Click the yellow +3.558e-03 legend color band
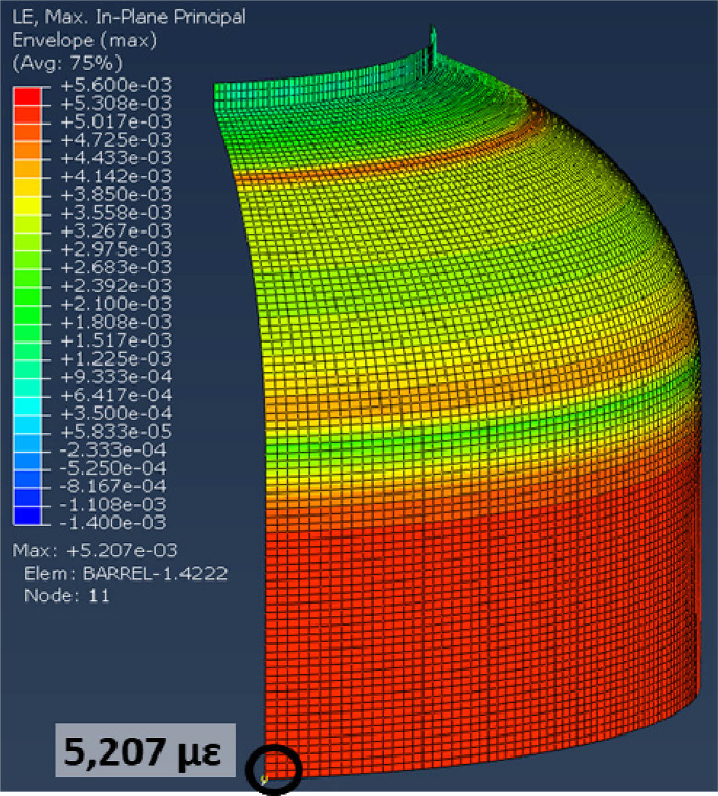The width and height of the screenshot is (718, 796). pyautogui.click(x=27, y=205)
